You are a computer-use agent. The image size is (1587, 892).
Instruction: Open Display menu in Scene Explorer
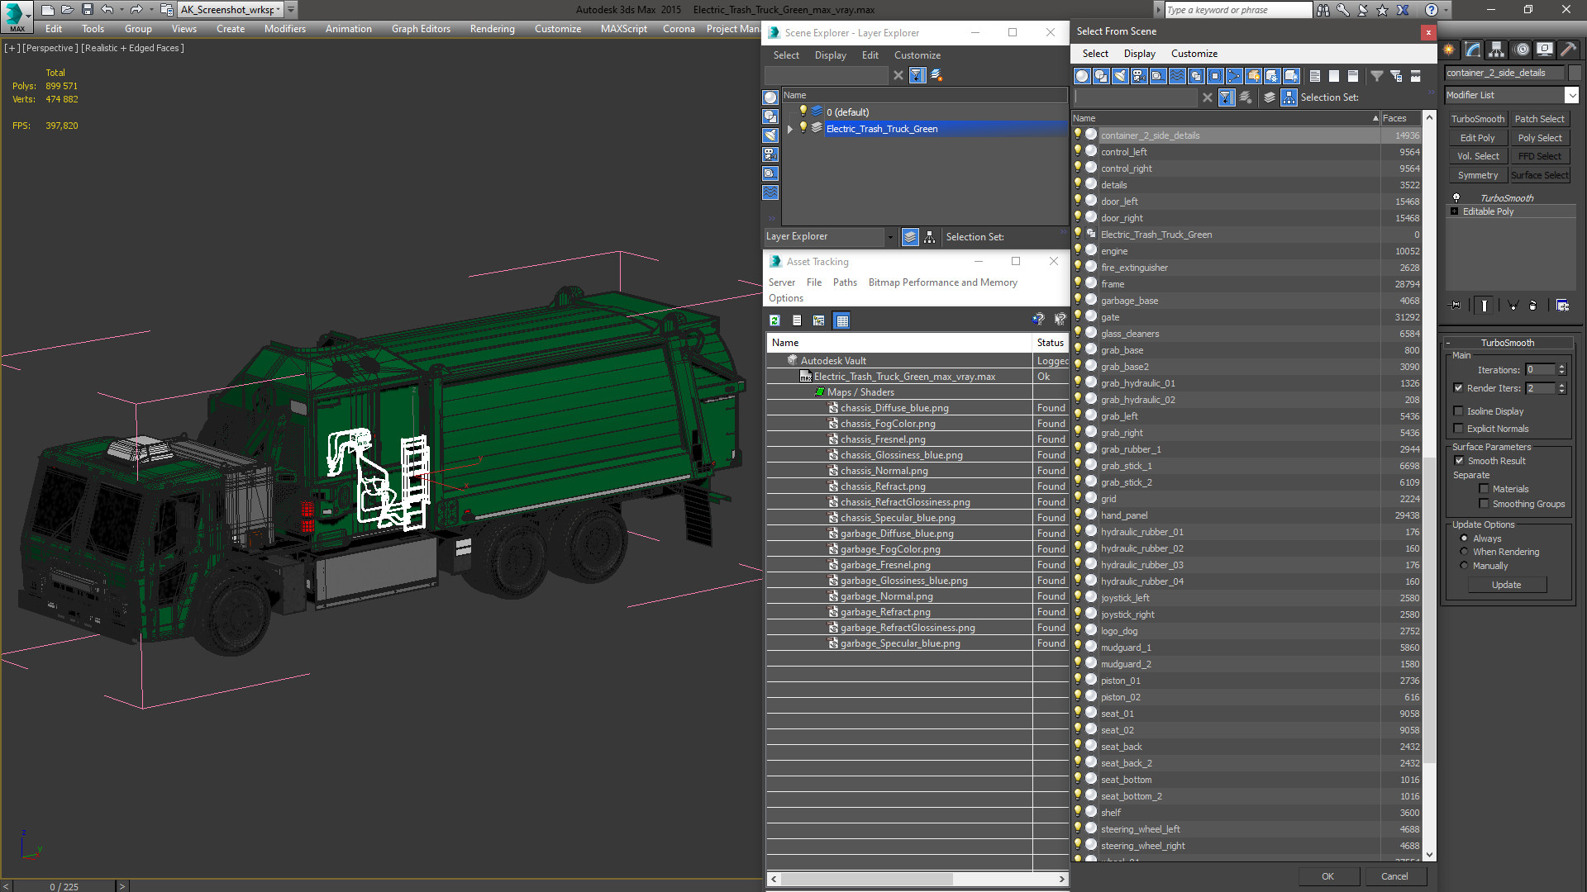(830, 55)
